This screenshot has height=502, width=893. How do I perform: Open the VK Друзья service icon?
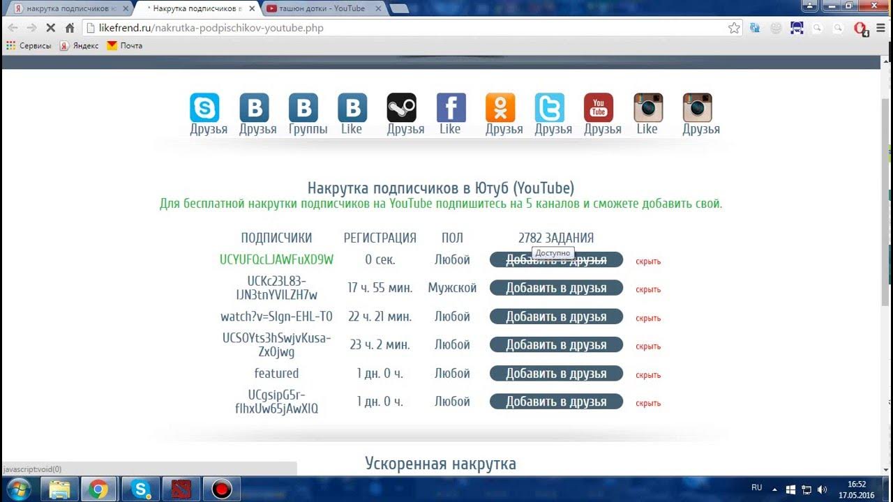[254, 108]
